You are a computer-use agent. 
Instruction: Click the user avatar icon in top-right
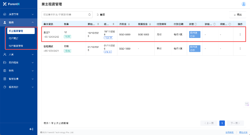244,4
